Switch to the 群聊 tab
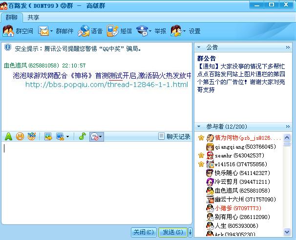The image size is (296, 240). pos(12,18)
